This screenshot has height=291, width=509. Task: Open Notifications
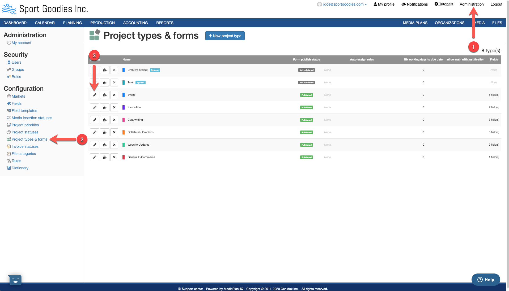[x=414, y=4]
